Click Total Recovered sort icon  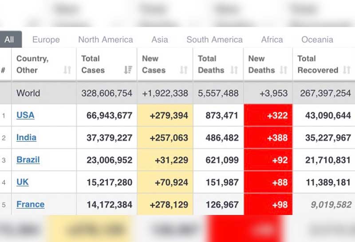(347, 70)
